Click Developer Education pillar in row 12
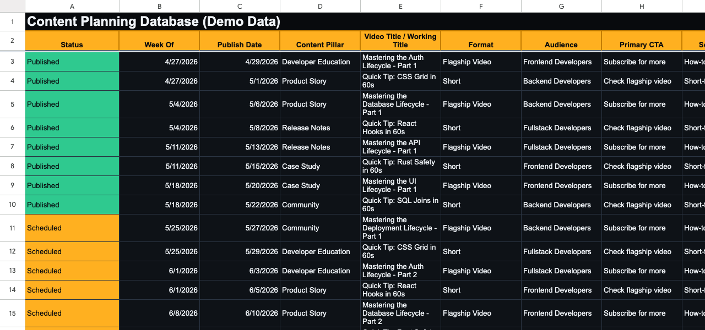This screenshot has width=705, height=330. tap(320, 251)
